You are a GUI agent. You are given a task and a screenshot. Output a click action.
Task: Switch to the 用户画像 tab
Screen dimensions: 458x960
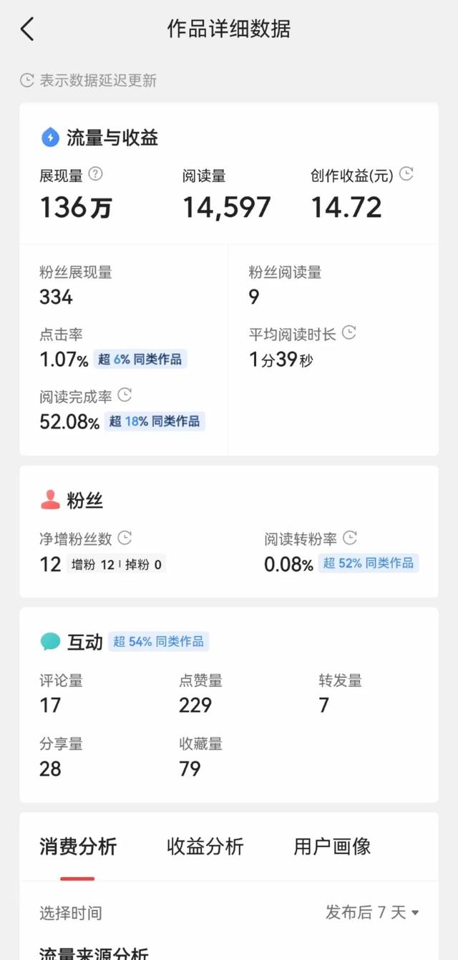click(x=332, y=847)
